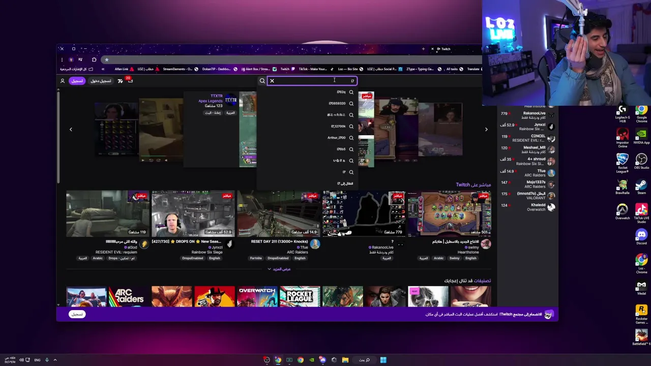651x366 pixels.
Task: Click the purple sign-up button in Twitch header
Action: 77,81
